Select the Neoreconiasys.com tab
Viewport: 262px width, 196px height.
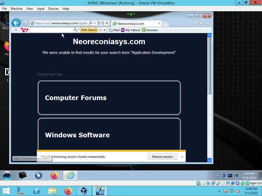[137, 23]
